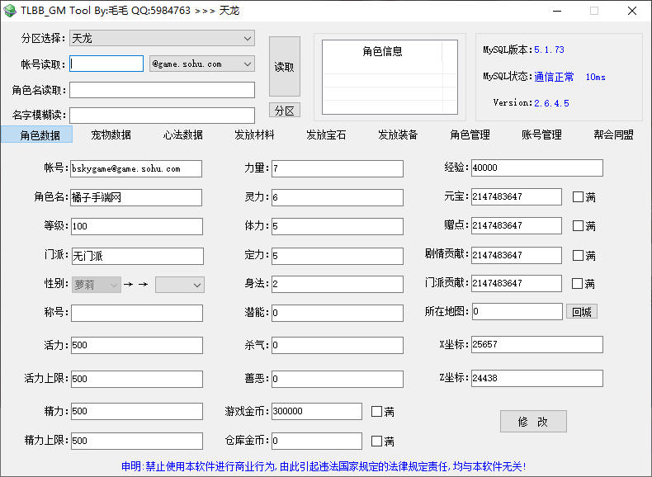Image resolution: width=652 pixels, height=477 pixels.
Task: Click the 所在地图 field showing 0
Action: tap(517, 311)
